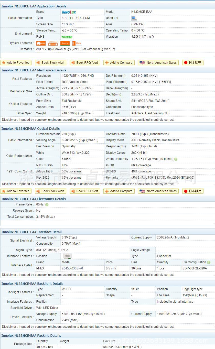Click the LED Driver feature icon
215x349 pixels.
(53, 43)
